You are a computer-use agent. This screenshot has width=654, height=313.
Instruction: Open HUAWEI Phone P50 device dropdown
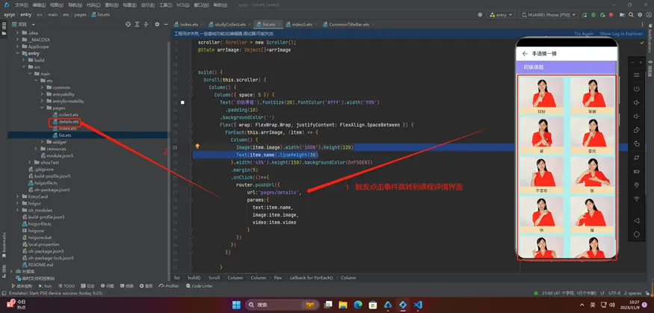(x=548, y=15)
